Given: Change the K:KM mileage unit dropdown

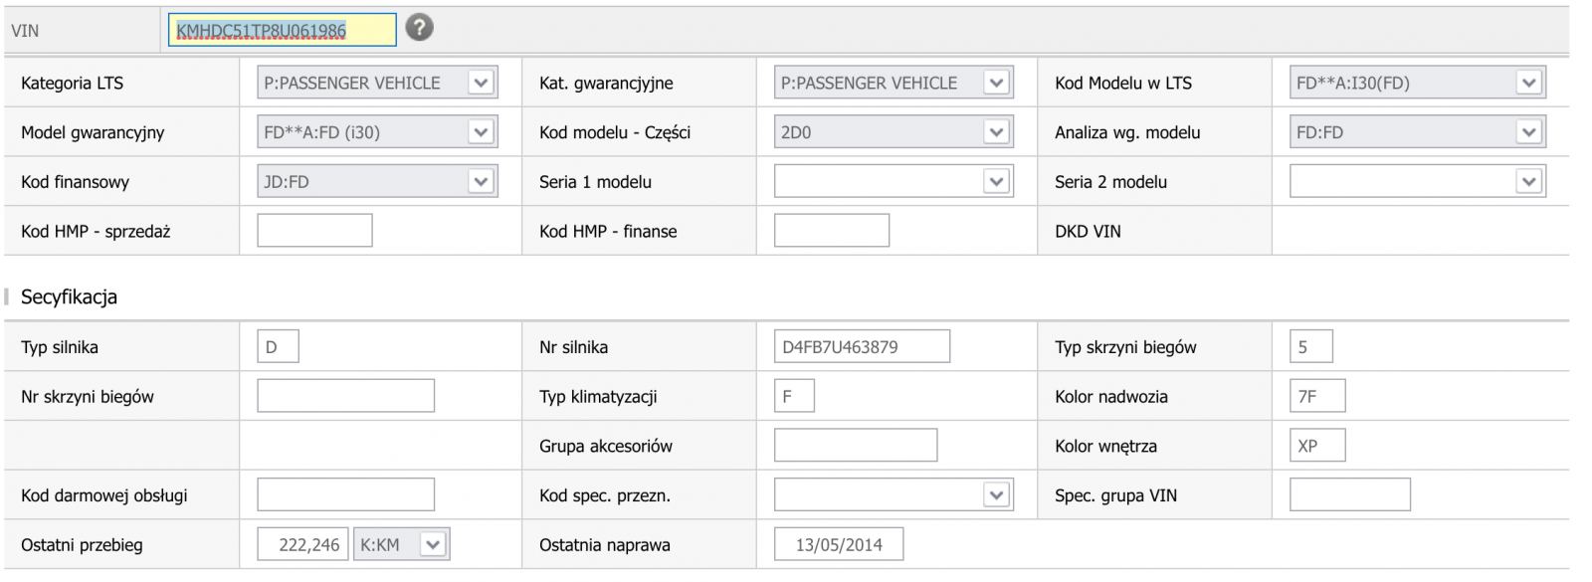Looking at the screenshot, I should coord(401,545).
